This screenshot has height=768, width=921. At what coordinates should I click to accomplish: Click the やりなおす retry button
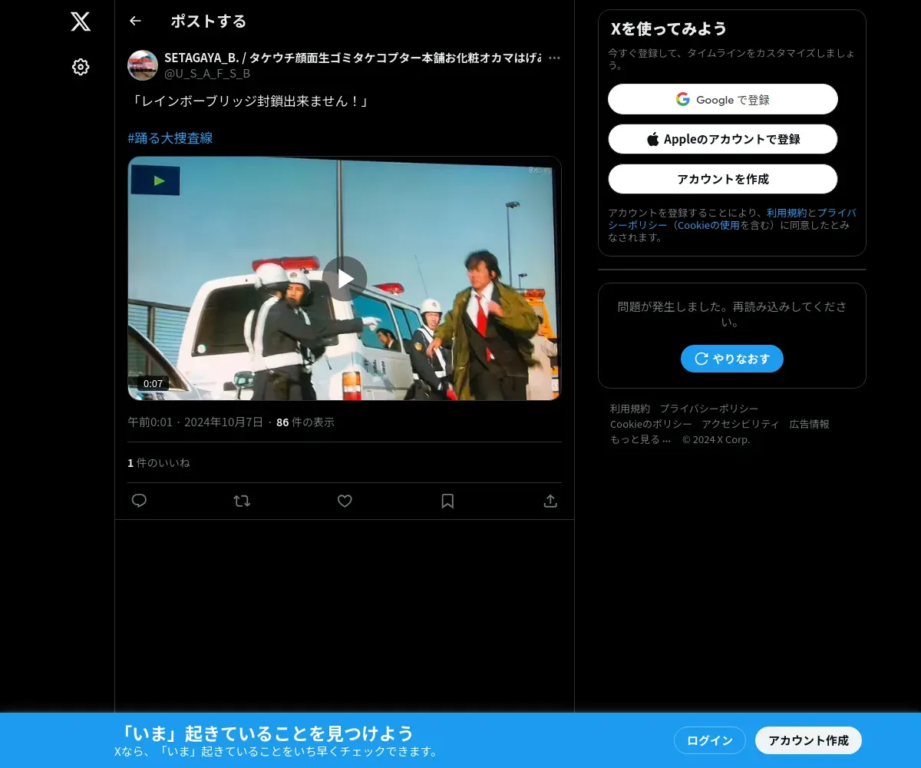tap(732, 359)
